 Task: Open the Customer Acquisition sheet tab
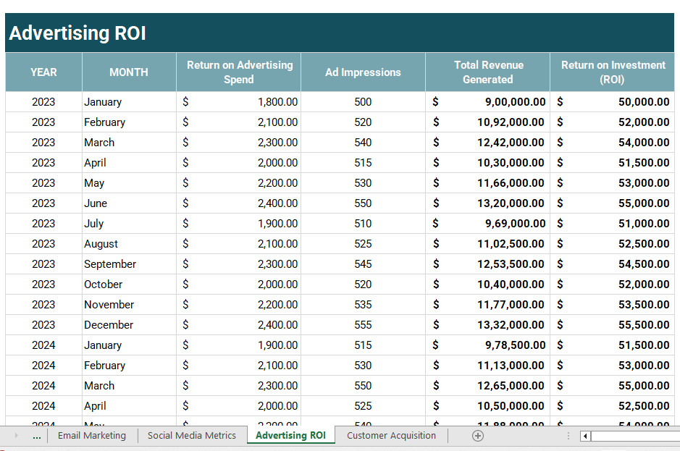coord(391,436)
